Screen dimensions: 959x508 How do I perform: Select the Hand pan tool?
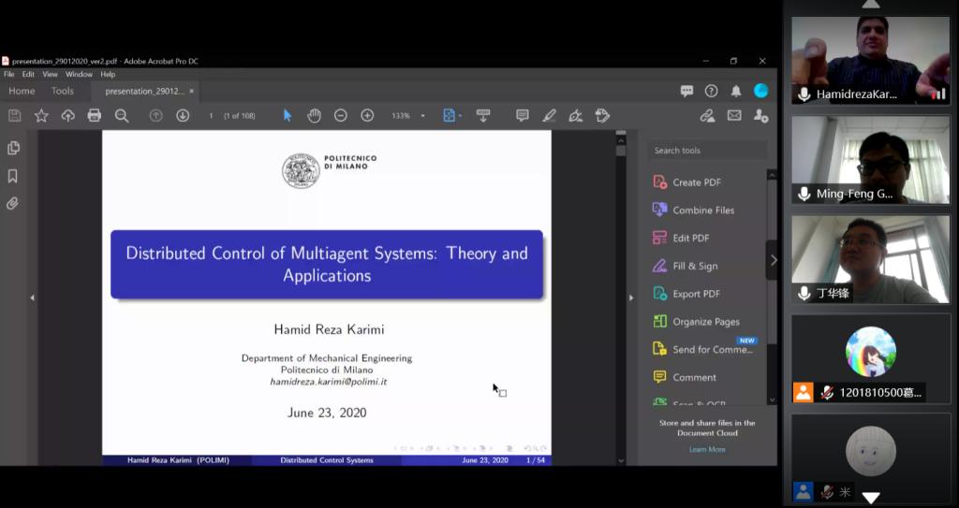[314, 115]
